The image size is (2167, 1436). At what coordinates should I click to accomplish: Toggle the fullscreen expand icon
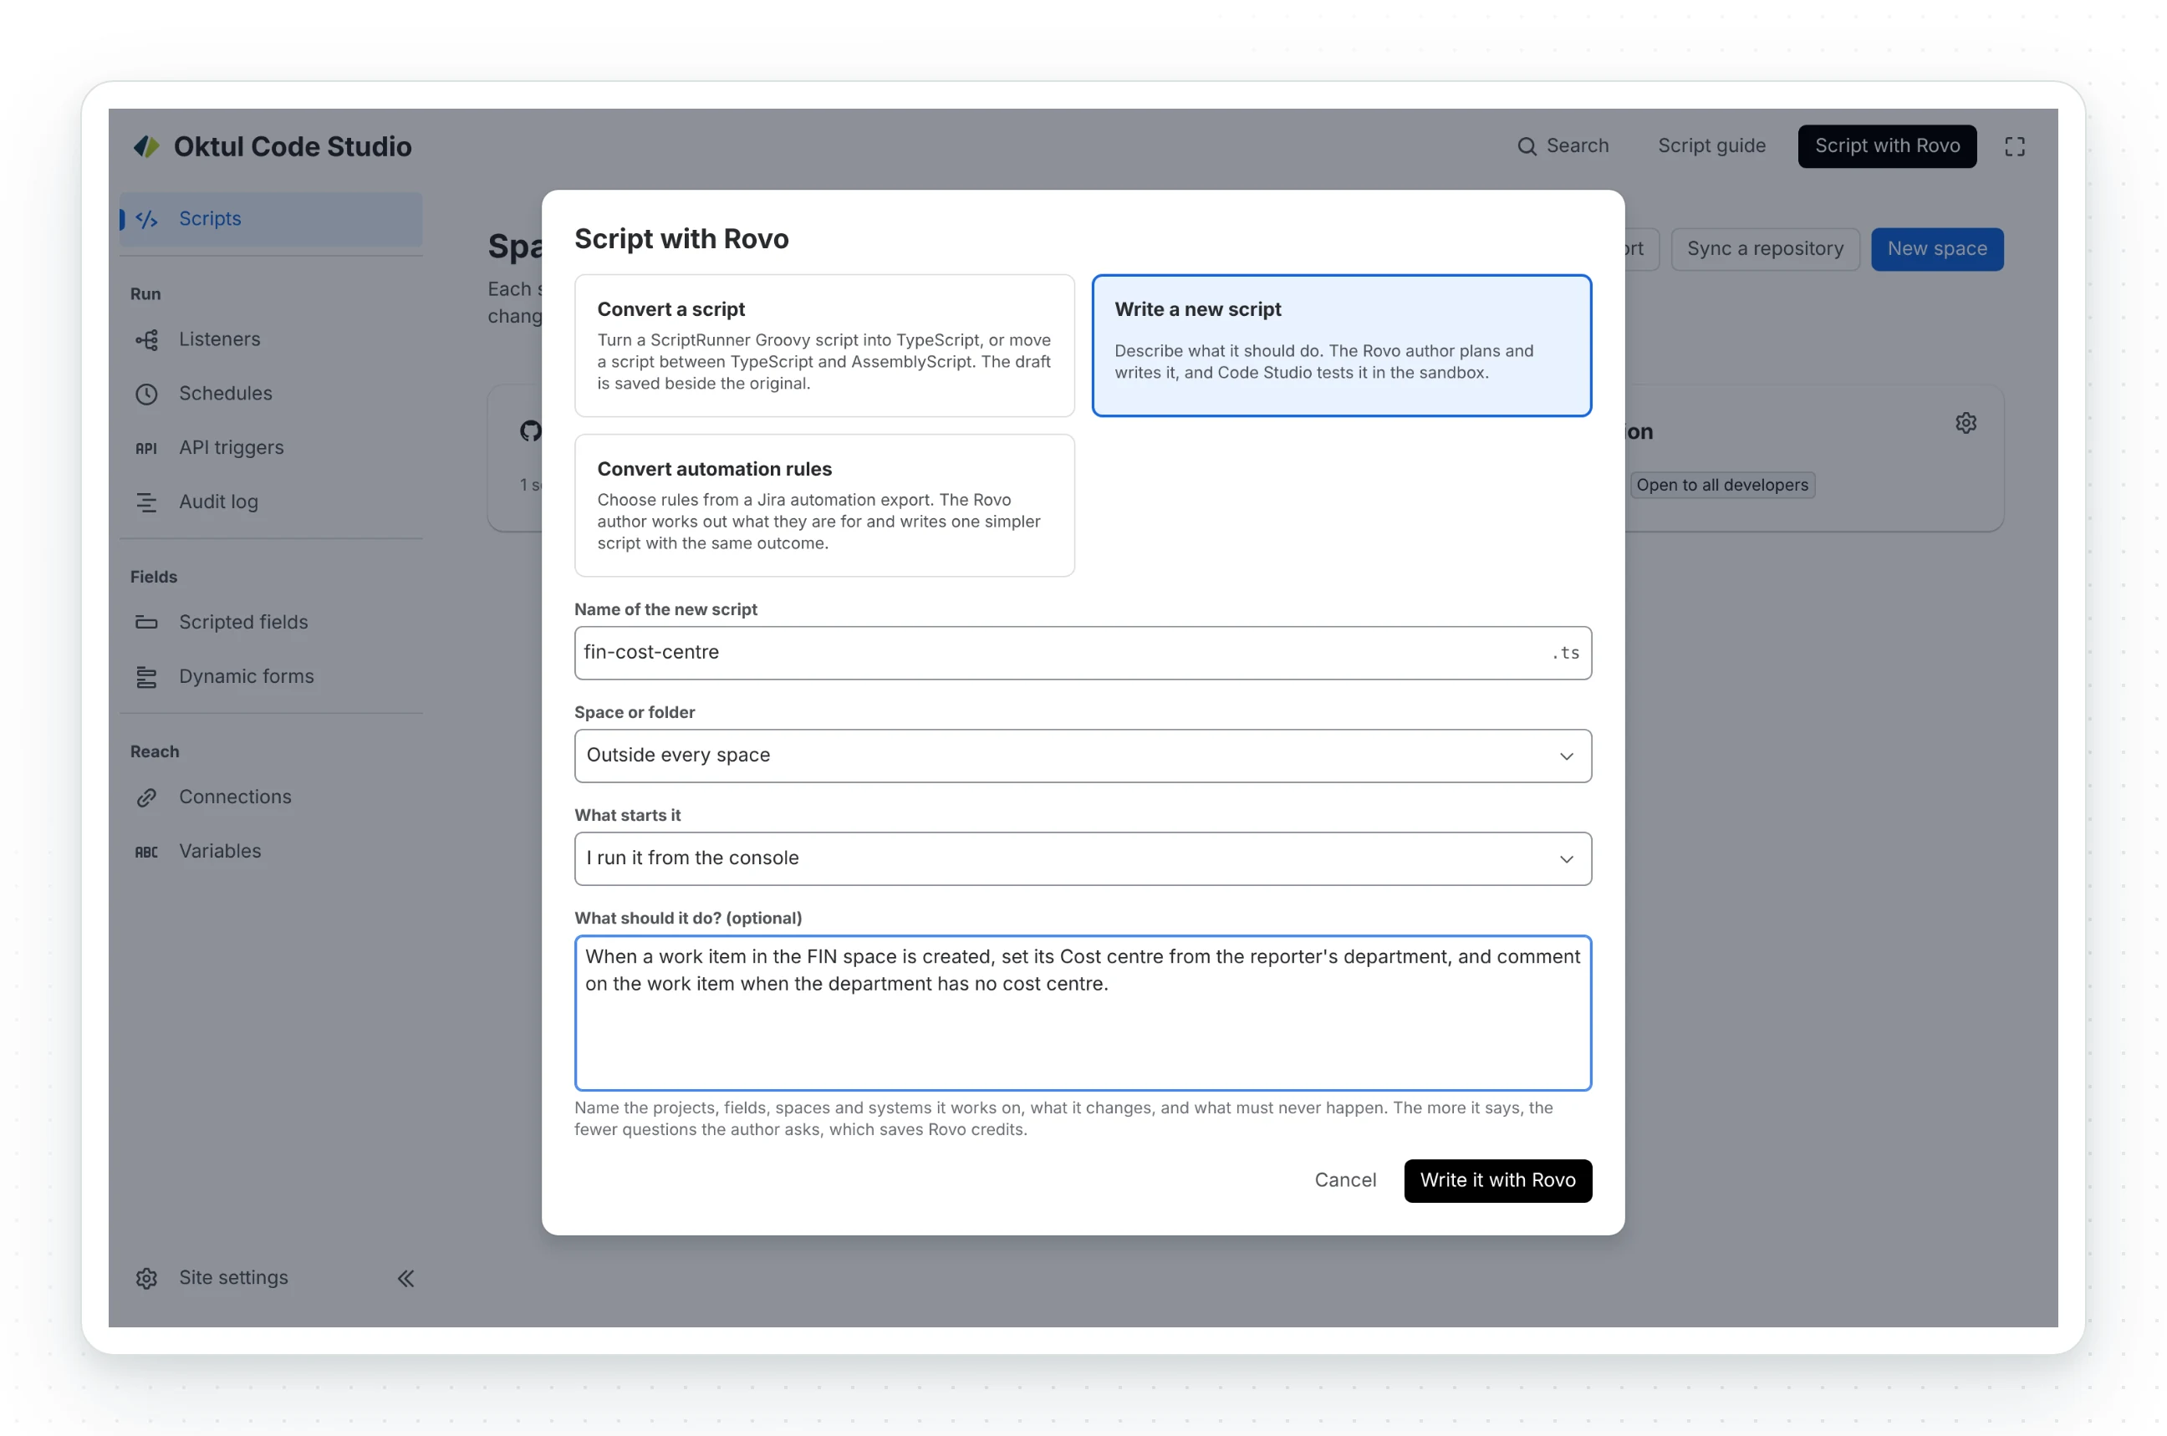(x=2014, y=146)
